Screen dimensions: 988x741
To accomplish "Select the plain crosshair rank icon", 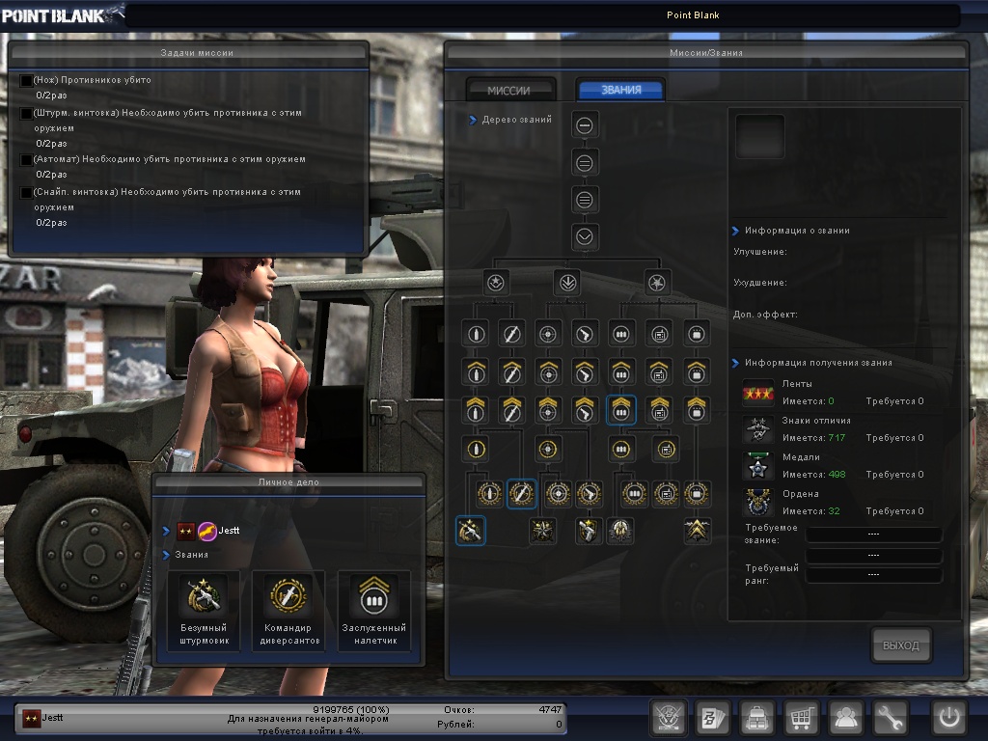I will click(x=548, y=334).
